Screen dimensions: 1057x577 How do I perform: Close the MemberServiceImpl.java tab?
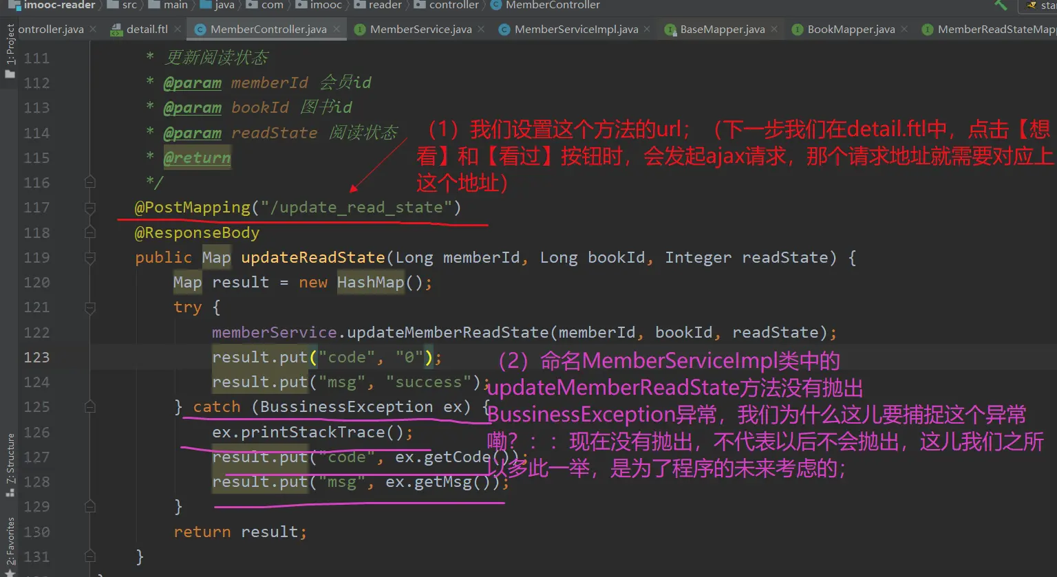(648, 30)
